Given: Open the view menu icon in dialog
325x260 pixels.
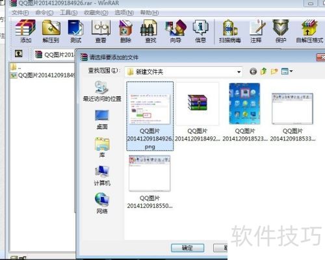Looking at the screenshot, I should (287, 71).
